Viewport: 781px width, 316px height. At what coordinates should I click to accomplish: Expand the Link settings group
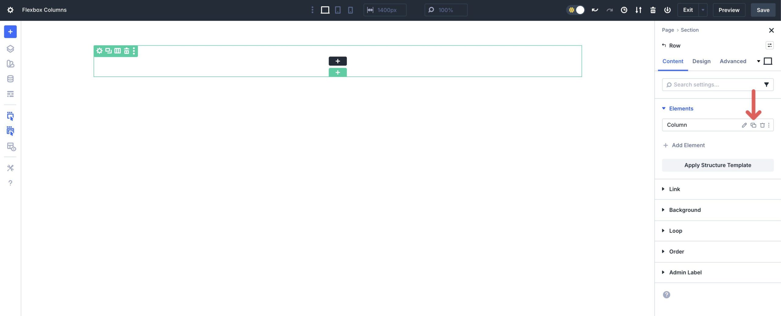point(674,189)
